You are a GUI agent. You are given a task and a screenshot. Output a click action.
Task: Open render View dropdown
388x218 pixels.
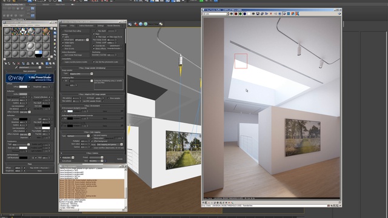tap(96, 161)
